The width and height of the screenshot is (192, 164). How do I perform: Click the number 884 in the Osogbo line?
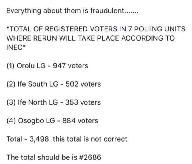coord(69,121)
